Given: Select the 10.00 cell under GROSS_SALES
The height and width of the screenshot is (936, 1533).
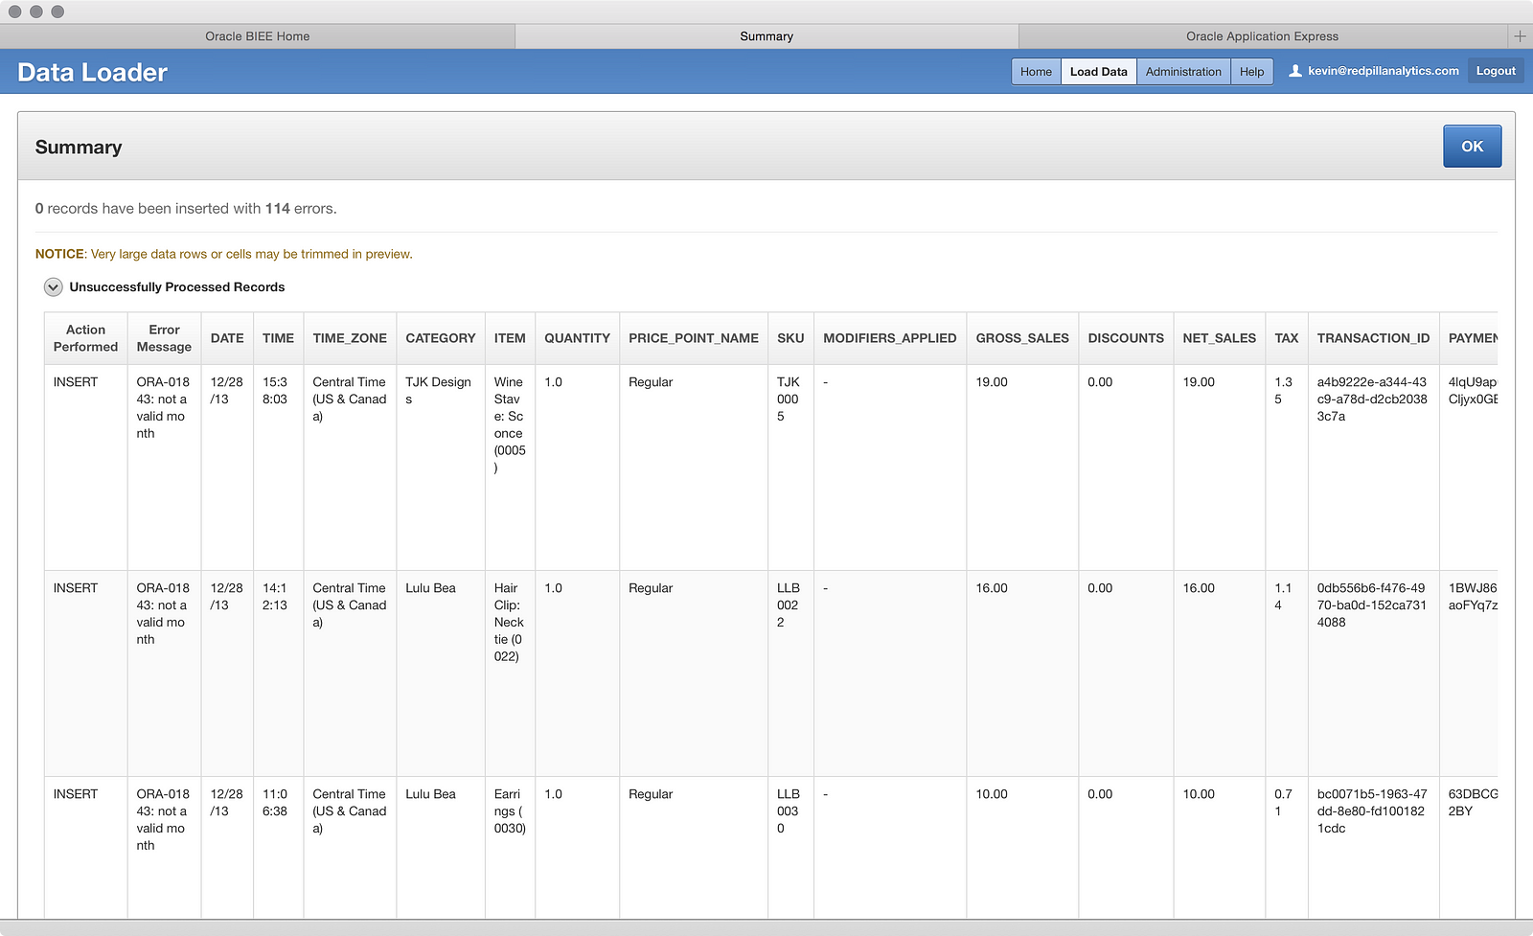Looking at the screenshot, I should (x=1022, y=848).
